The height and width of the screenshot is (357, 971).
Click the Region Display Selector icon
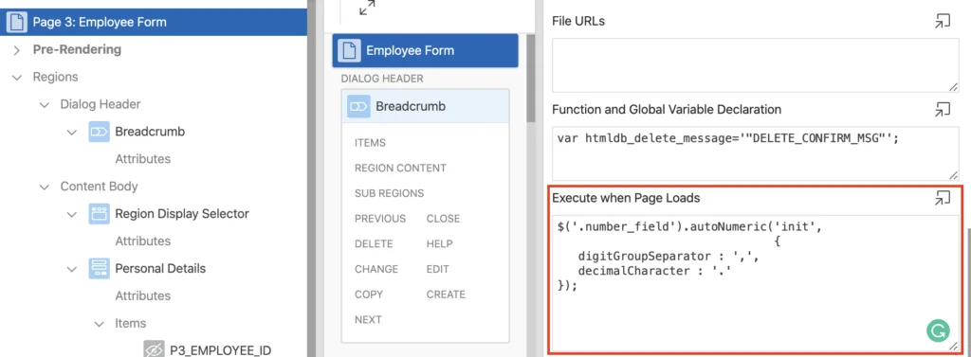pos(99,214)
